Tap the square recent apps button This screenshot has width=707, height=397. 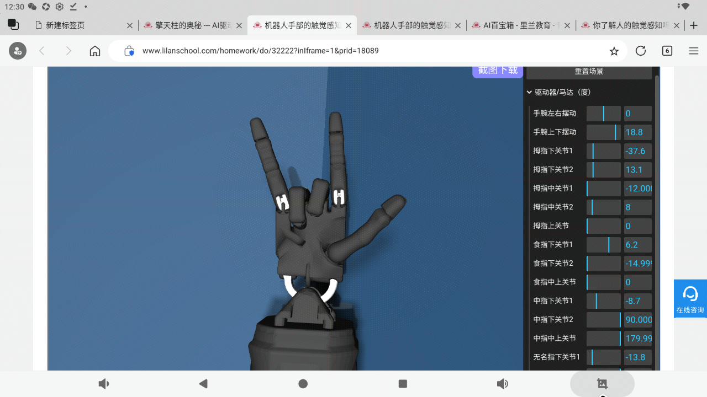point(403,384)
